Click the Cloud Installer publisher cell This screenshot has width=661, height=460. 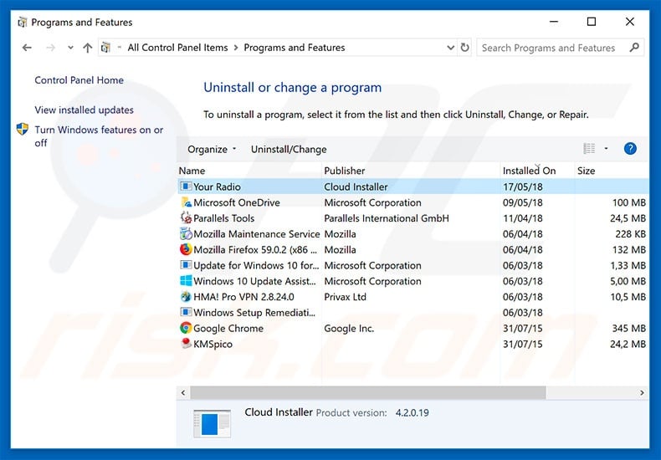[x=356, y=187]
